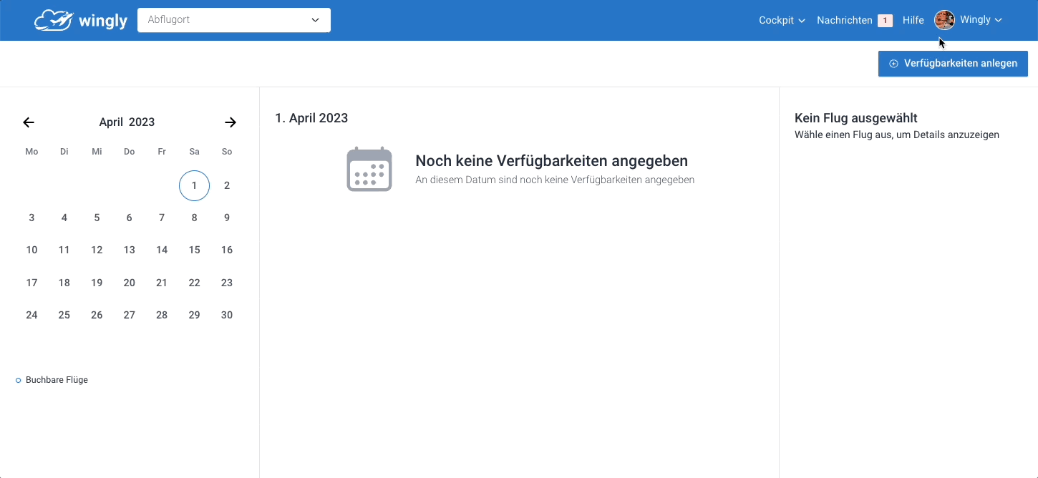1038x478 pixels.
Task: Select April 30 in the calendar
Action: click(x=227, y=315)
